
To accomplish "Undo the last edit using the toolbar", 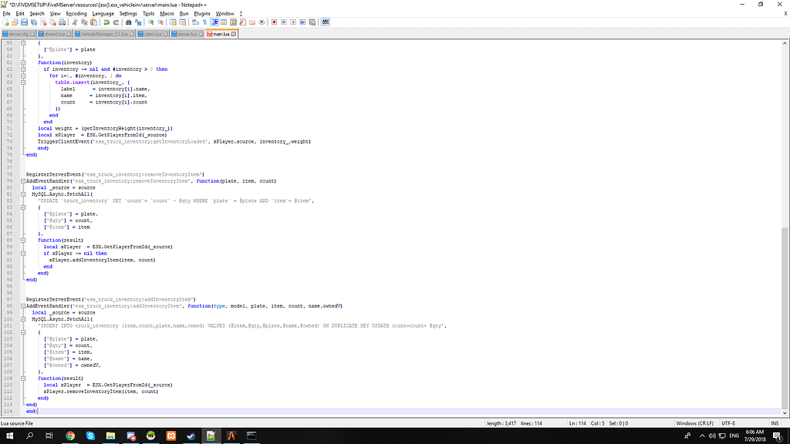I will click(x=106, y=21).
